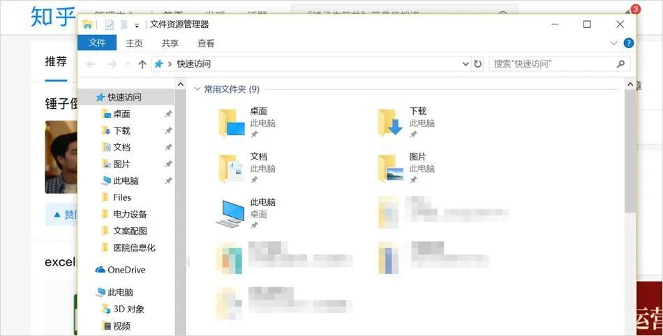Click the quick access star in address bar

[x=158, y=63]
